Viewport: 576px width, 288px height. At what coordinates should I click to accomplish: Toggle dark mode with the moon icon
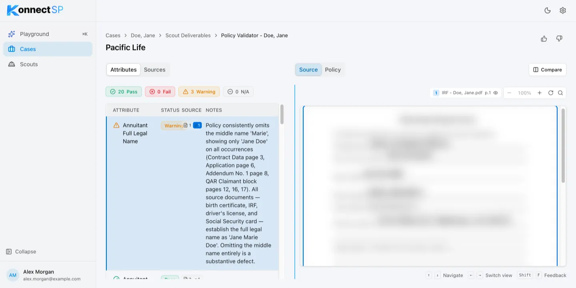coord(548,10)
